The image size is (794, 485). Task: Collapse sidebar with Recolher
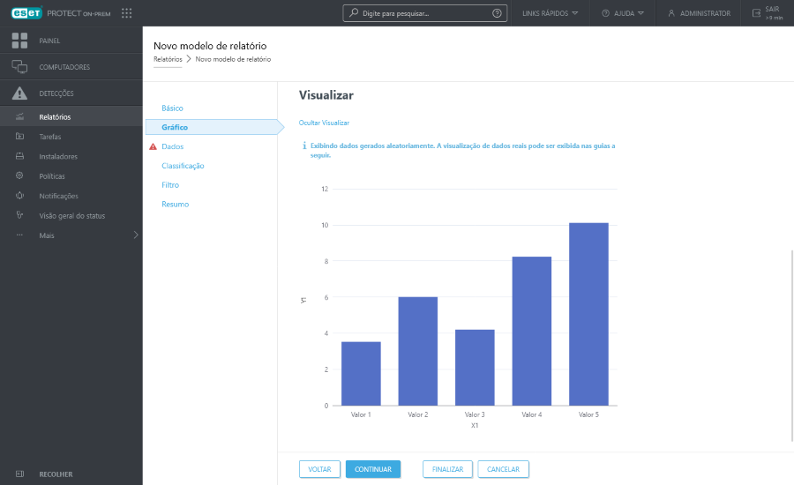55,474
